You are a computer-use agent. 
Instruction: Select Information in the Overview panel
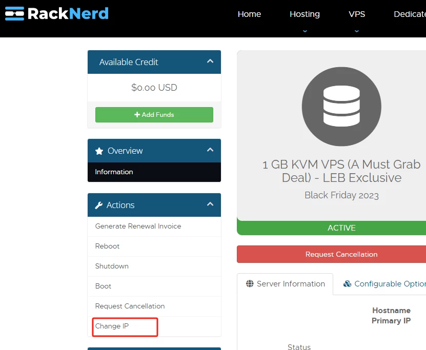pos(154,172)
